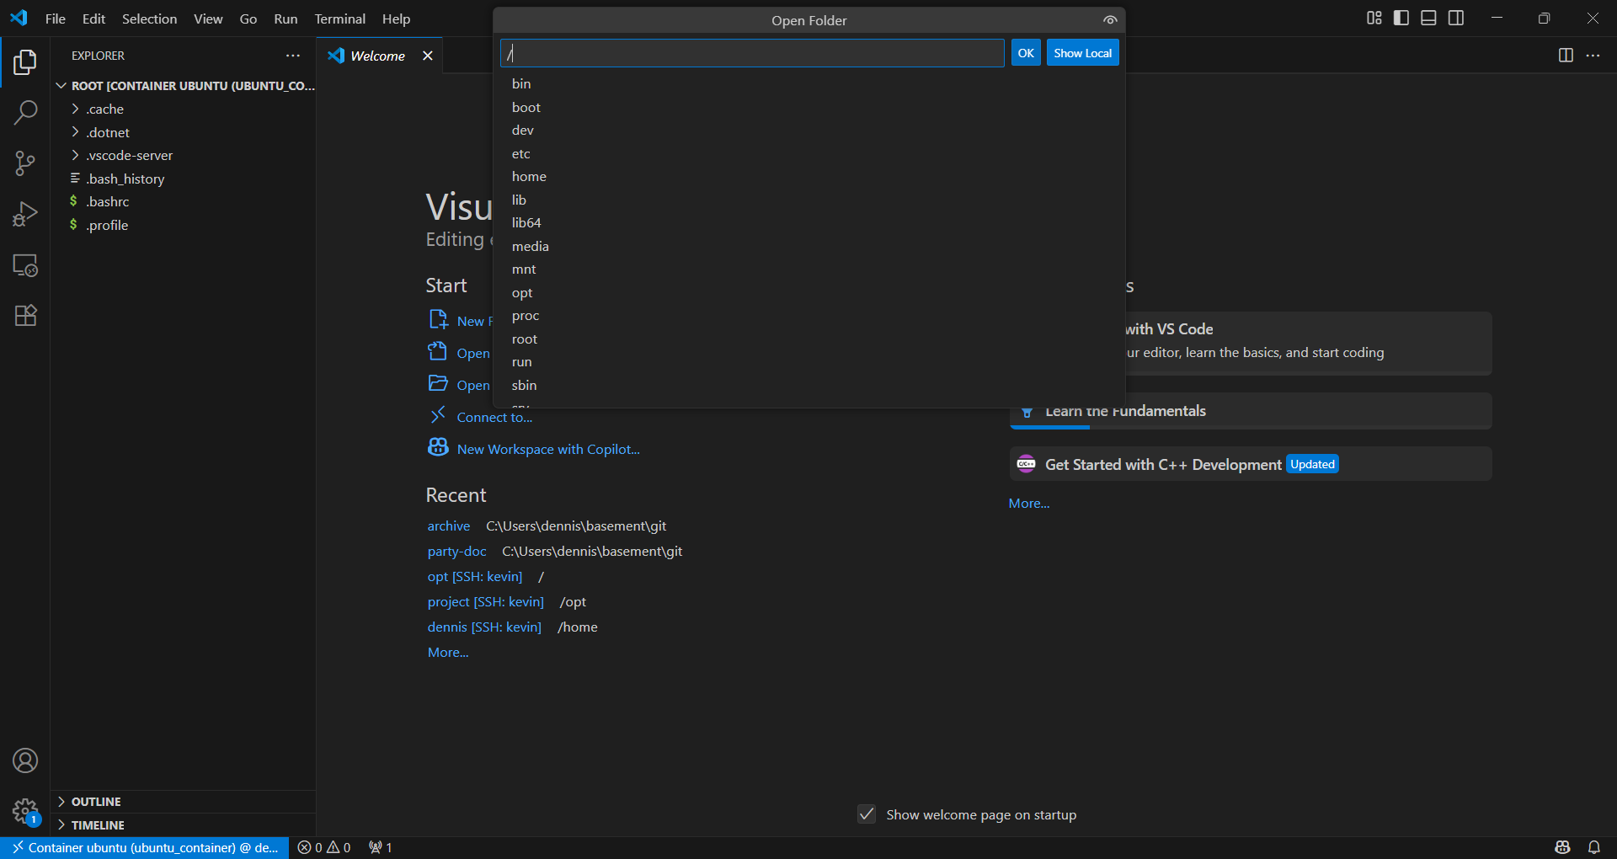Open the Terminal menu
The image size is (1617, 859).
pos(339,19)
